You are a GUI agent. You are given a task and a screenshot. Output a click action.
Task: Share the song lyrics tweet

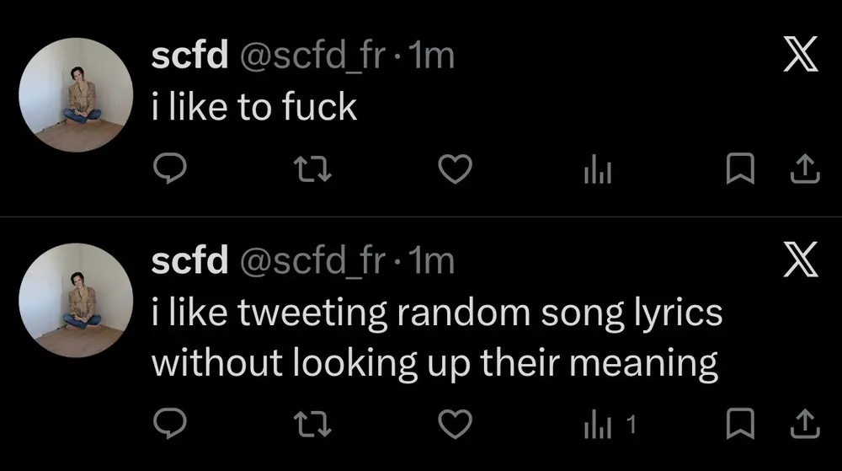click(803, 422)
